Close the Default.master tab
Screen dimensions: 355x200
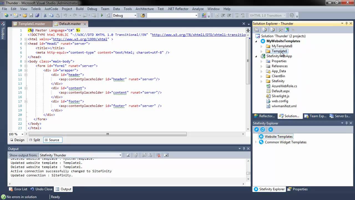[85, 24]
